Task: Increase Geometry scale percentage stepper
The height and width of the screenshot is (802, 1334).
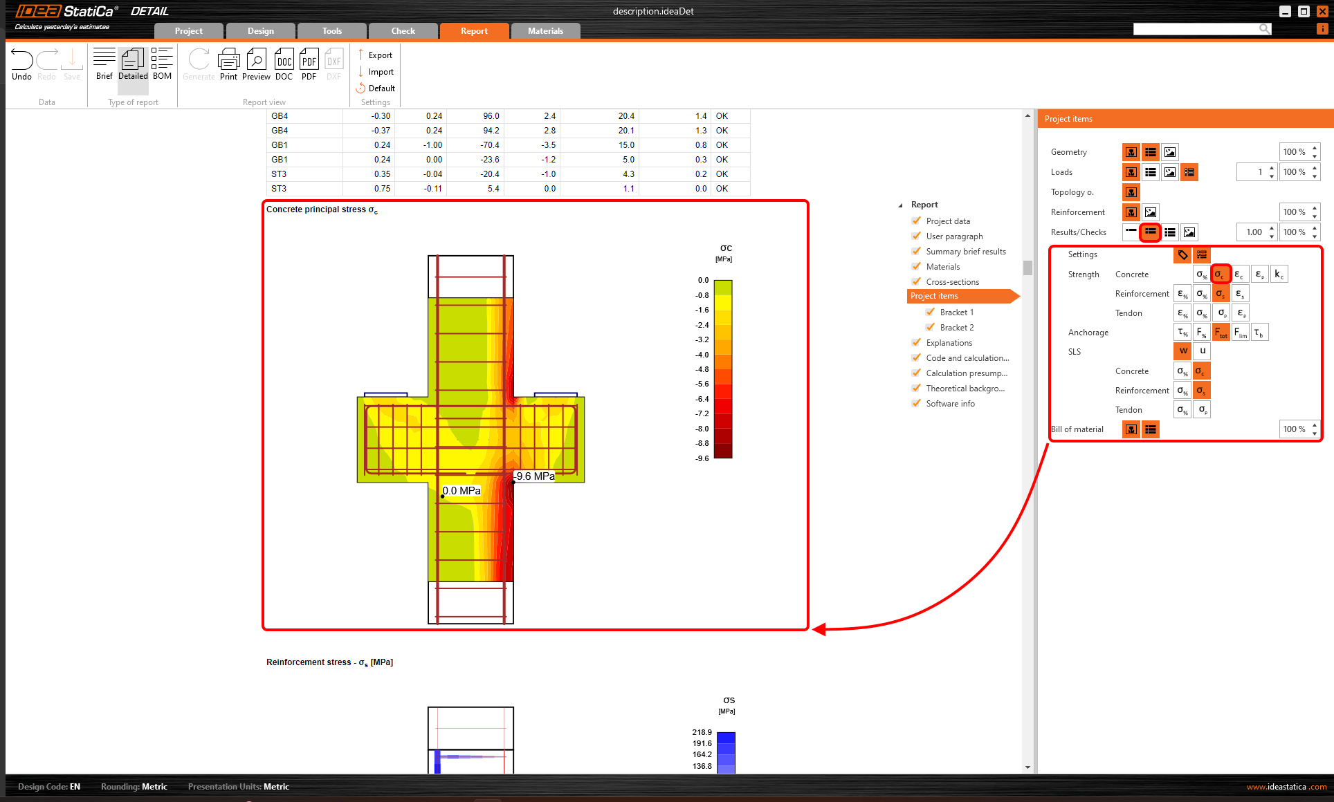Action: coord(1315,148)
